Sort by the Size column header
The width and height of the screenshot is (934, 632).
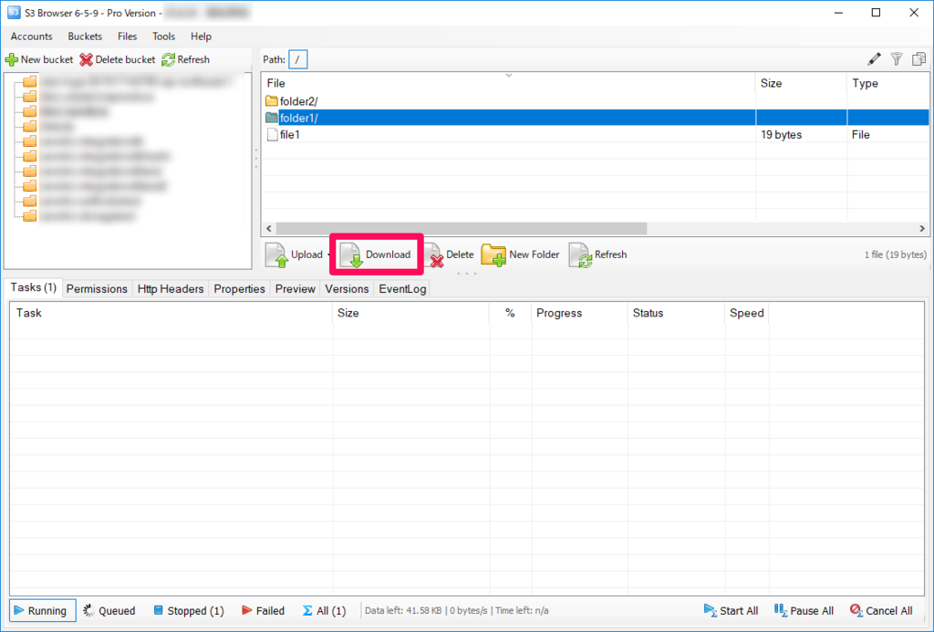click(801, 83)
